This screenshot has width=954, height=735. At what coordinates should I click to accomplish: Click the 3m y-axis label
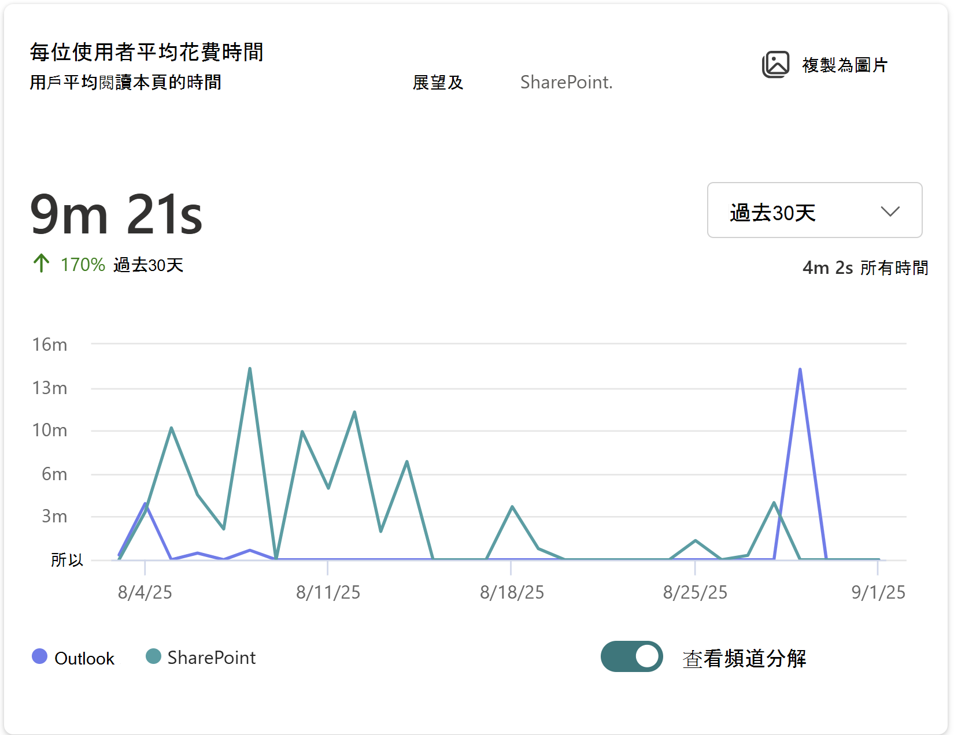tap(54, 516)
